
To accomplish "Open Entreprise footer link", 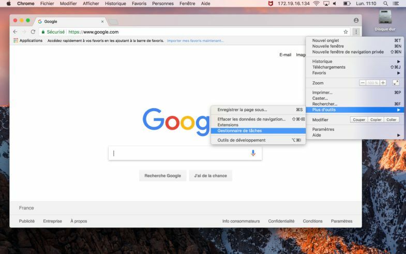I will (53, 221).
